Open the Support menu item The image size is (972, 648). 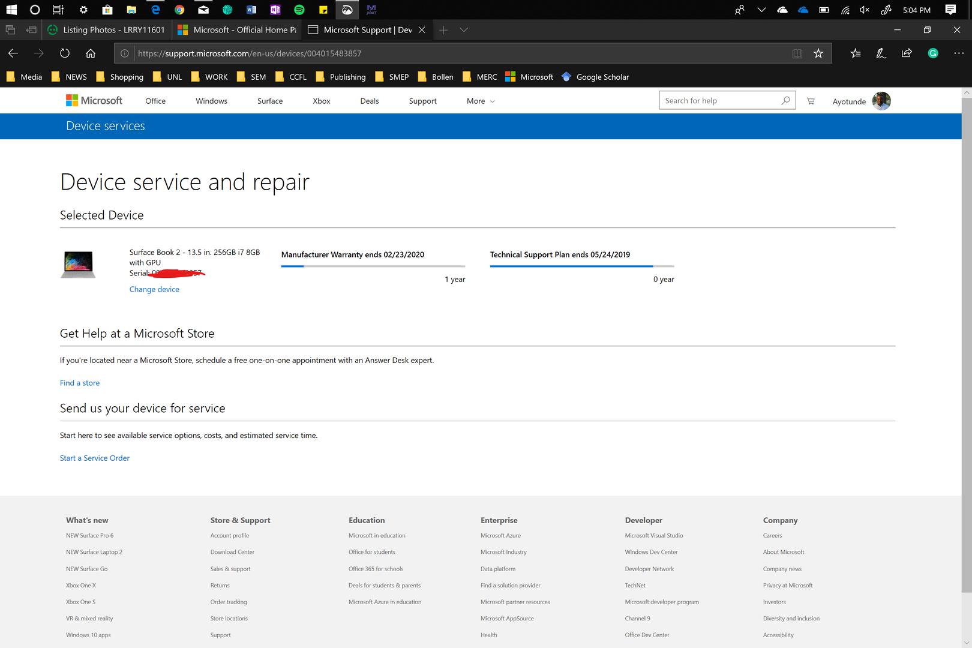(423, 101)
